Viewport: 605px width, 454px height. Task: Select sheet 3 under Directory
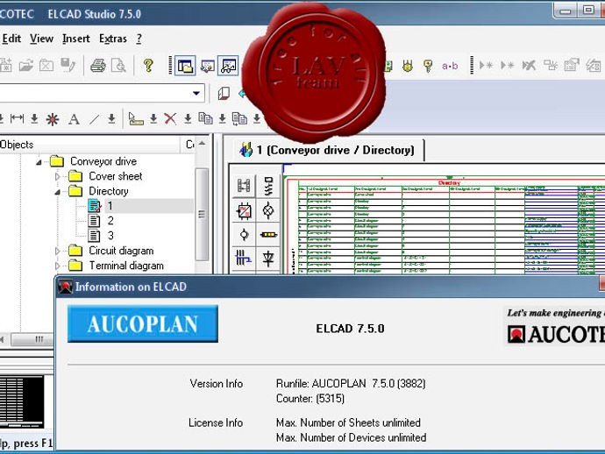pyautogui.click(x=110, y=236)
